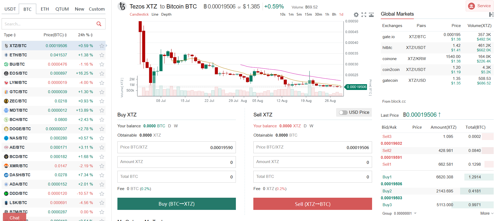Switch to ETH market tab

tap(45, 9)
